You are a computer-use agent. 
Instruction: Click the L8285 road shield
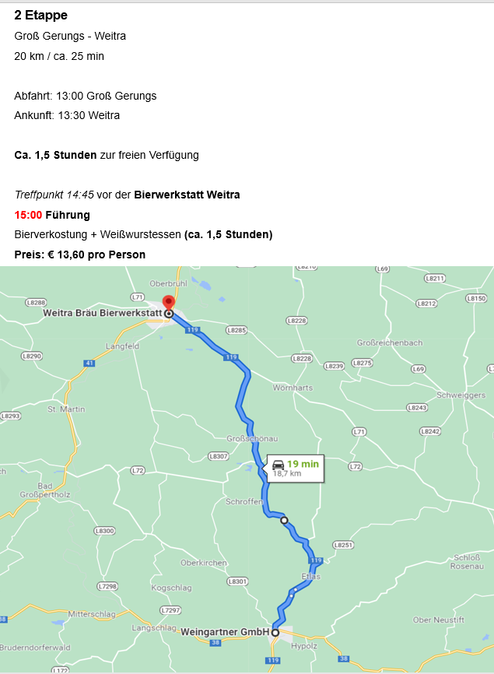click(x=236, y=330)
